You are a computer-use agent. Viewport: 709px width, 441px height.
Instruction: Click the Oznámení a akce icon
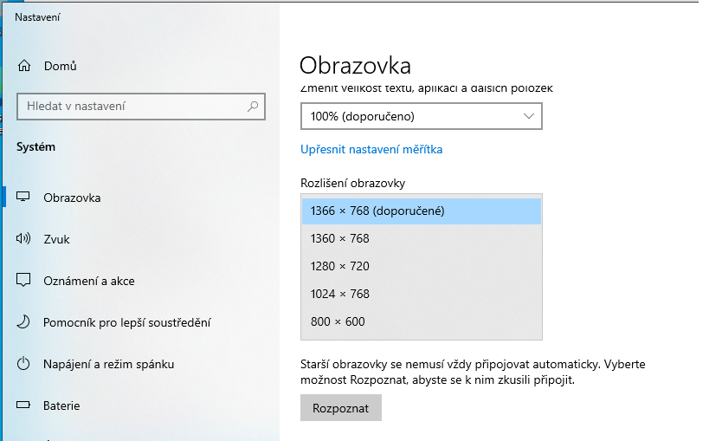tap(24, 281)
